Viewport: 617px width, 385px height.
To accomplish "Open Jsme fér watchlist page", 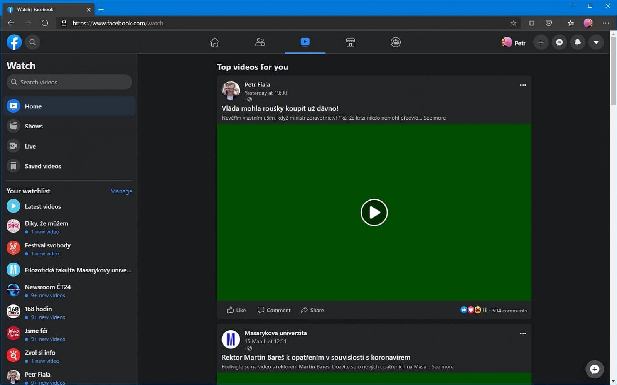I will click(x=69, y=334).
